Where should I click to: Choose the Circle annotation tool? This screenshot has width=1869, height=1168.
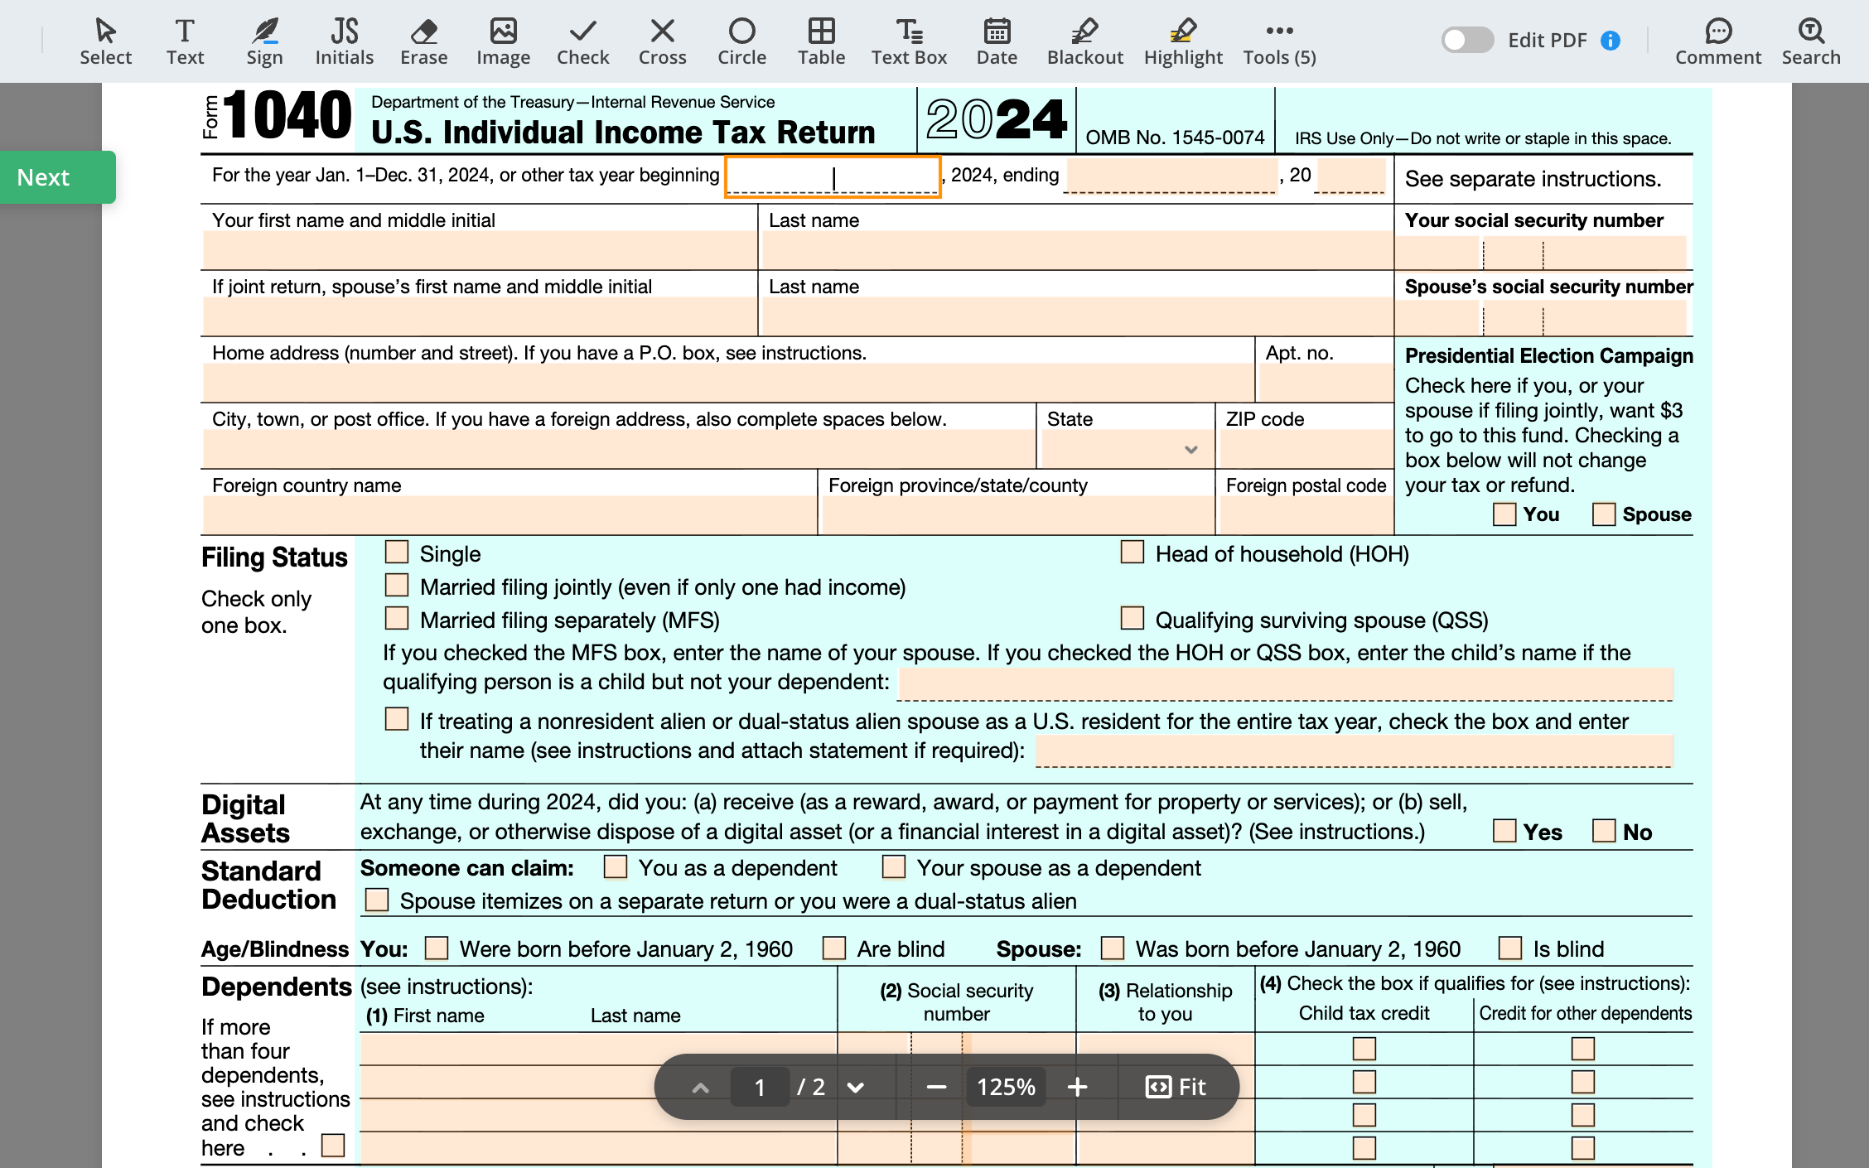pyautogui.click(x=741, y=41)
